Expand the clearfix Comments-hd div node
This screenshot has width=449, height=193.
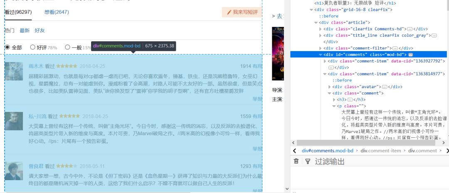[x=321, y=29]
